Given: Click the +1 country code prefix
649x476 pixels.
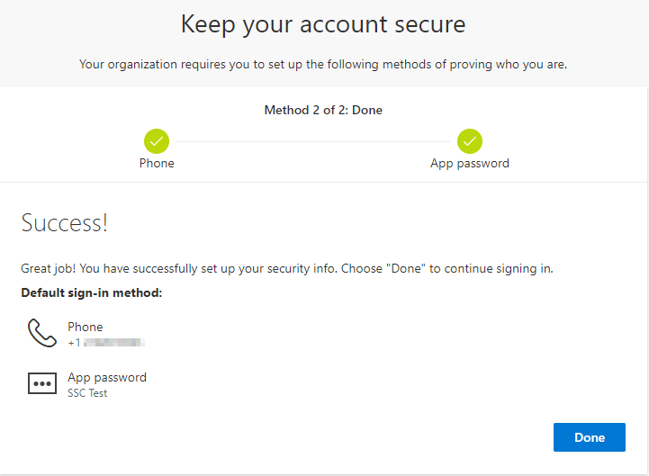Looking at the screenshot, I should [74, 343].
